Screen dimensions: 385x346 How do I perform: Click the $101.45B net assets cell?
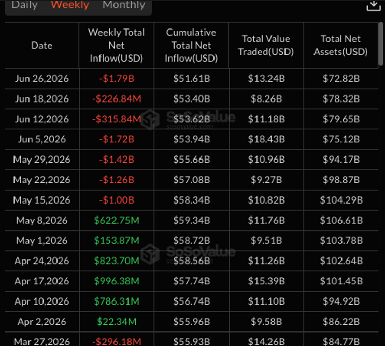click(341, 281)
